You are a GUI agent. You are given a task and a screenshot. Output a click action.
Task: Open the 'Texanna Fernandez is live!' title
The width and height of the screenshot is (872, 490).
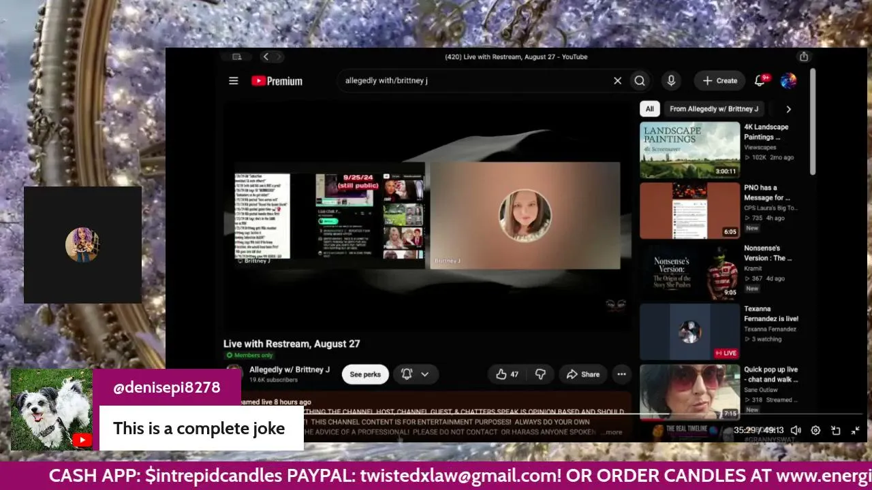tap(771, 314)
